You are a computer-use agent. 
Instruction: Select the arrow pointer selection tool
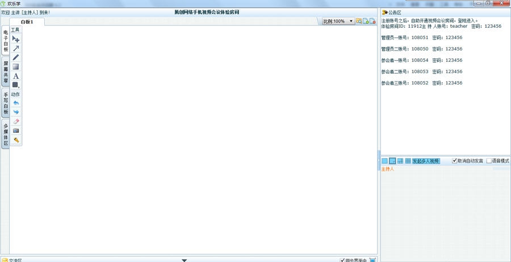(16, 39)
